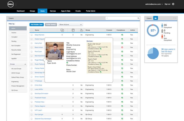Open the Users widget options dropdown
Viewport: 184px width, 121px height.
175,18
